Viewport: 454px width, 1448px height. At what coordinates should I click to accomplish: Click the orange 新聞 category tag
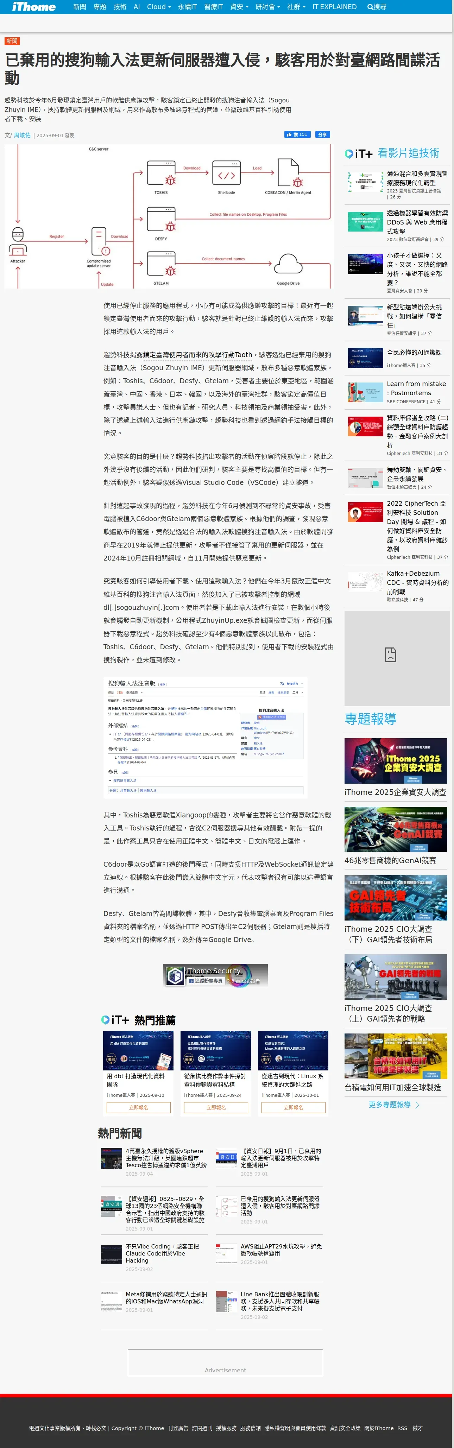coord(12,41)
